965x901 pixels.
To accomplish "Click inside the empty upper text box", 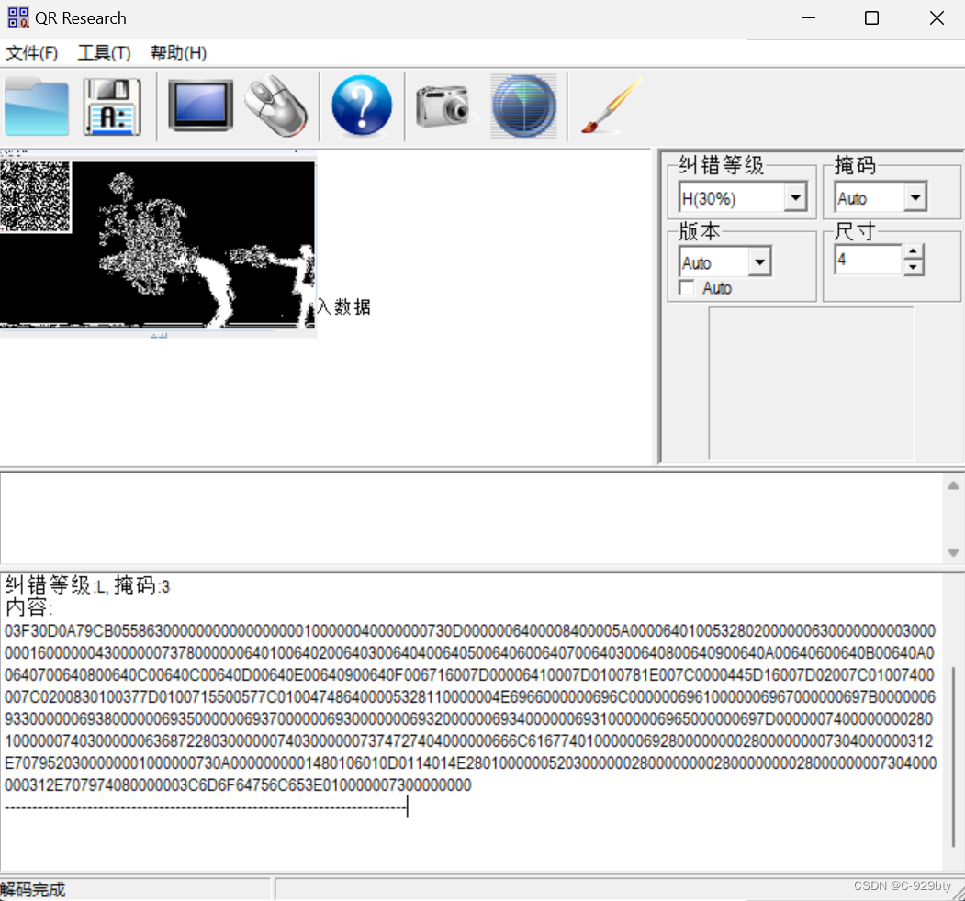I will (471, 519).
